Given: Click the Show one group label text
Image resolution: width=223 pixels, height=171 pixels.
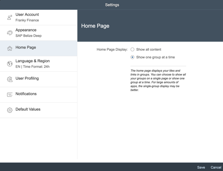Looking at the screenshot, I should [x=155, y=57].
